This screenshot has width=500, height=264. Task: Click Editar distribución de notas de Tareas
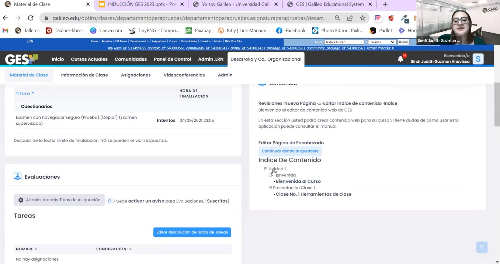pos(192,232)
